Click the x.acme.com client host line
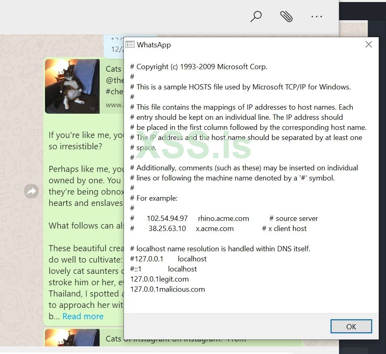Image resolution: width=386 pixels, height=354 pixels. click(x=215, y=229)
